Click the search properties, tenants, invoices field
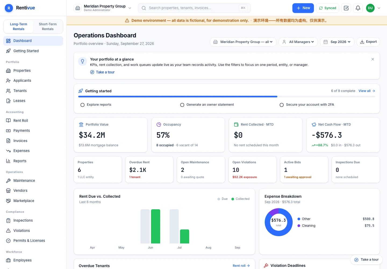This screenshot has width=387, height=269. point(194,8)
